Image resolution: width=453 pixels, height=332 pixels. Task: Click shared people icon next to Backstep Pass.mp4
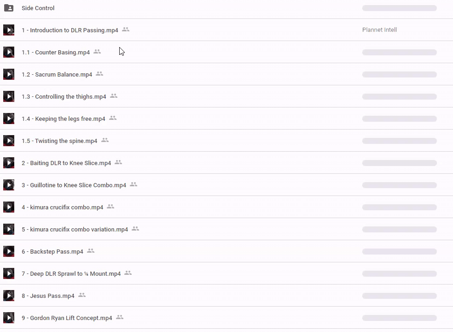[91, 251]
